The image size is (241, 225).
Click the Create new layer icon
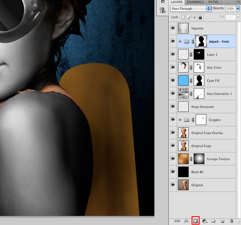tap(222, 221)
